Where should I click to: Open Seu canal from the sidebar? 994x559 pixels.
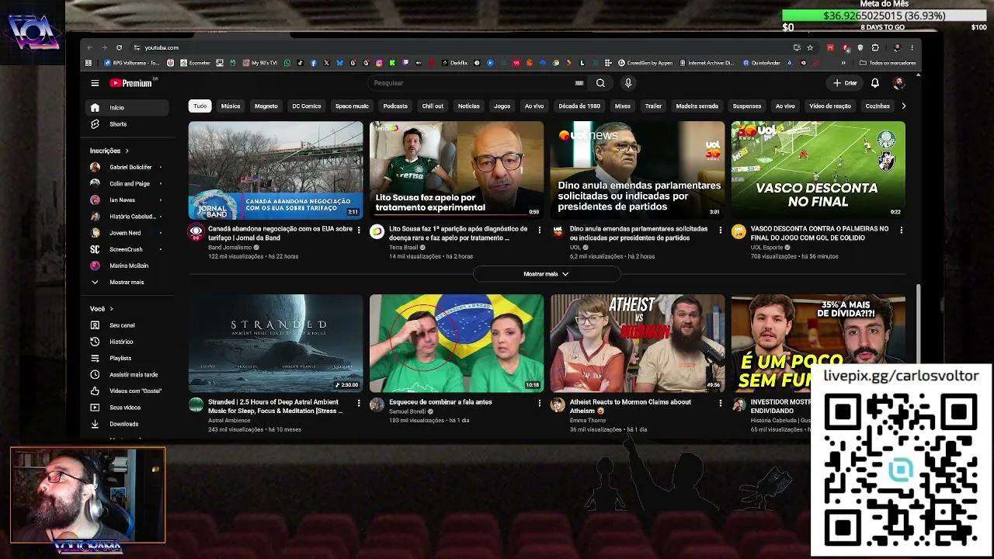click(127, 325)
